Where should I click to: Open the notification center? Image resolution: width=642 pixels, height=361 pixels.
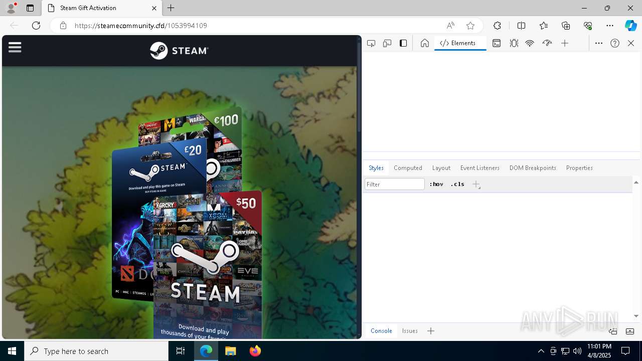point(625,351)
